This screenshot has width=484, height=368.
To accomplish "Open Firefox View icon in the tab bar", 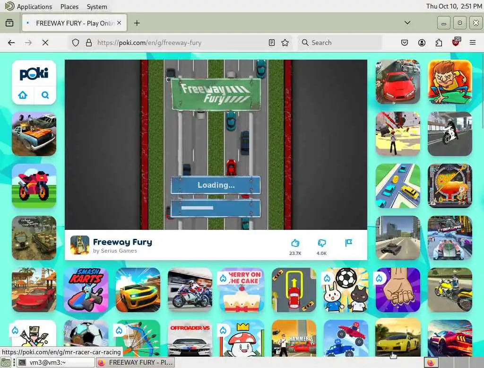I will pyautogui.click(x=9, y=23).
